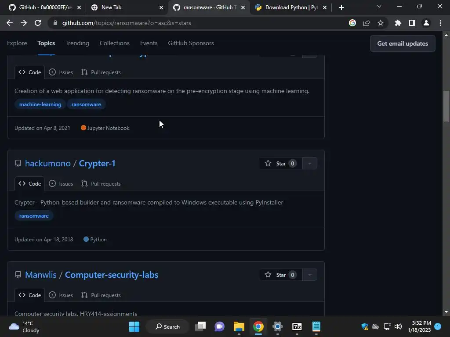Viewport: 450px width, 337px height.
Task: Toggle the Chrome side panel icon
Action: (412, 23)
